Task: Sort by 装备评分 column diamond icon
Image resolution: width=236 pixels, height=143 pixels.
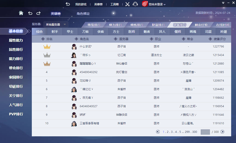Action: [210, 39]
